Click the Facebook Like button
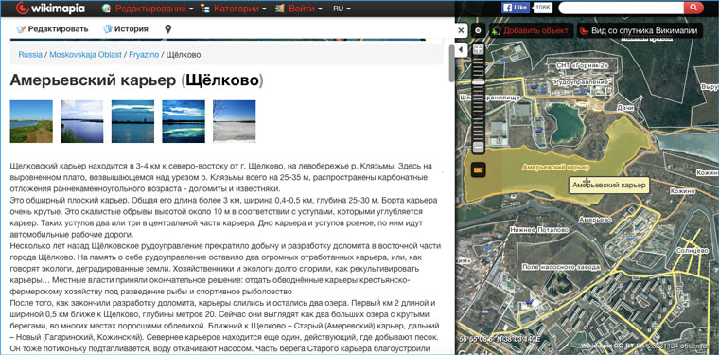Viewport: 719px width, 355px height. pyautogui.click(x=516, y=8)
